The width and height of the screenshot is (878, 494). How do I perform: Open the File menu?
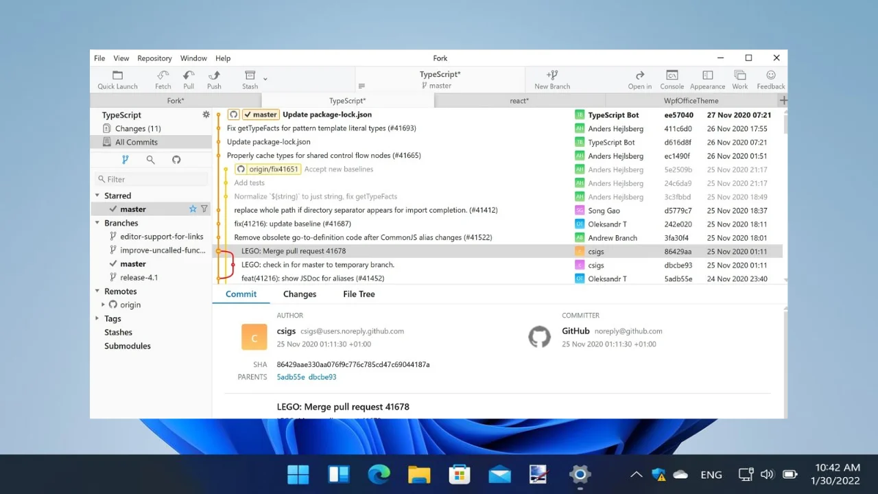coord(99,58)
